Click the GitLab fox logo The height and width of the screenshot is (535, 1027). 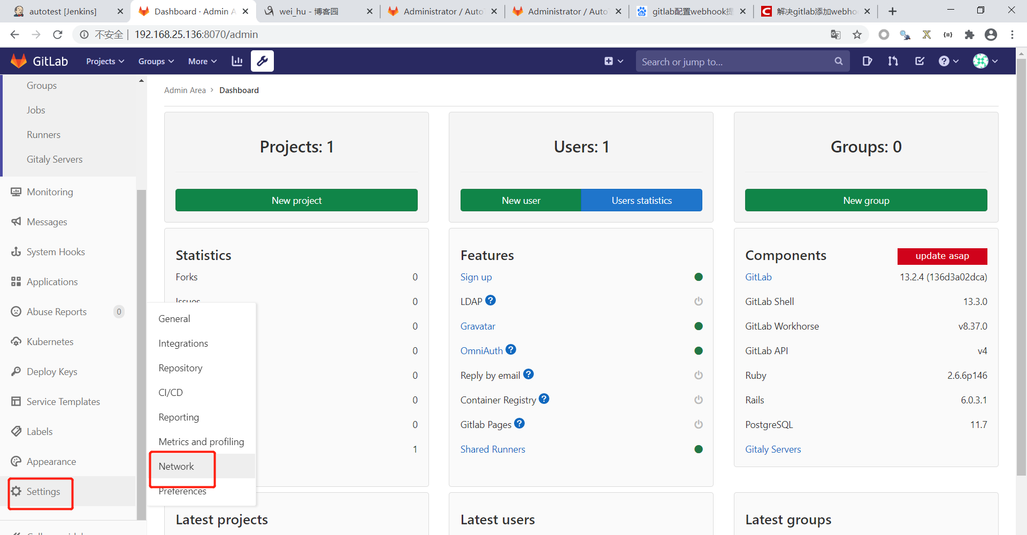click(19, 61)
